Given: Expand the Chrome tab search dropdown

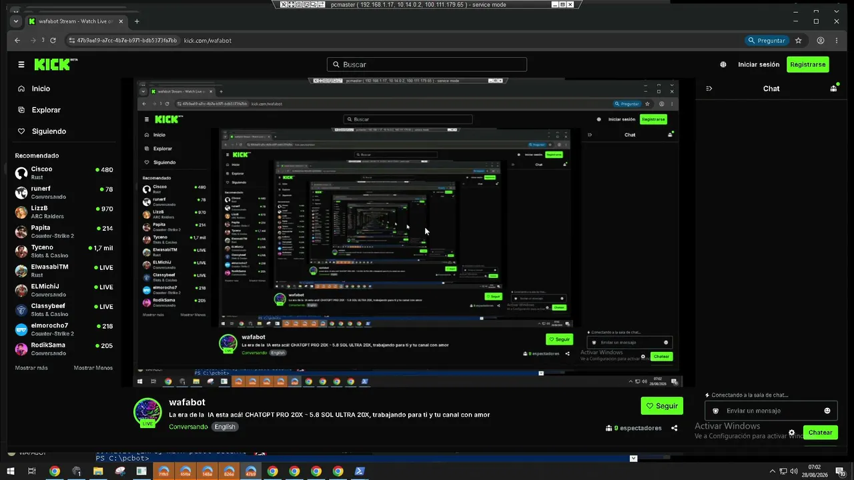Looking at the screenshot, I should (16, 21).
